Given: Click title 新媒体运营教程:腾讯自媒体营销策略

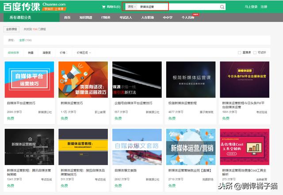Looking at the screenshot, I should coord(29,172).
